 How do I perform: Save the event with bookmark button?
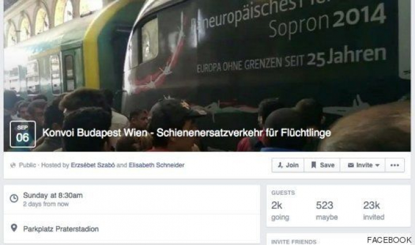[x=322, y=165]
